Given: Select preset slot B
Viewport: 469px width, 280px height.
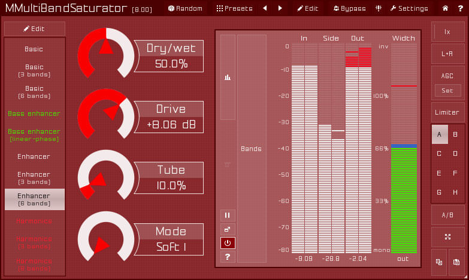Looking at the screenshot, I should point(455,134).
